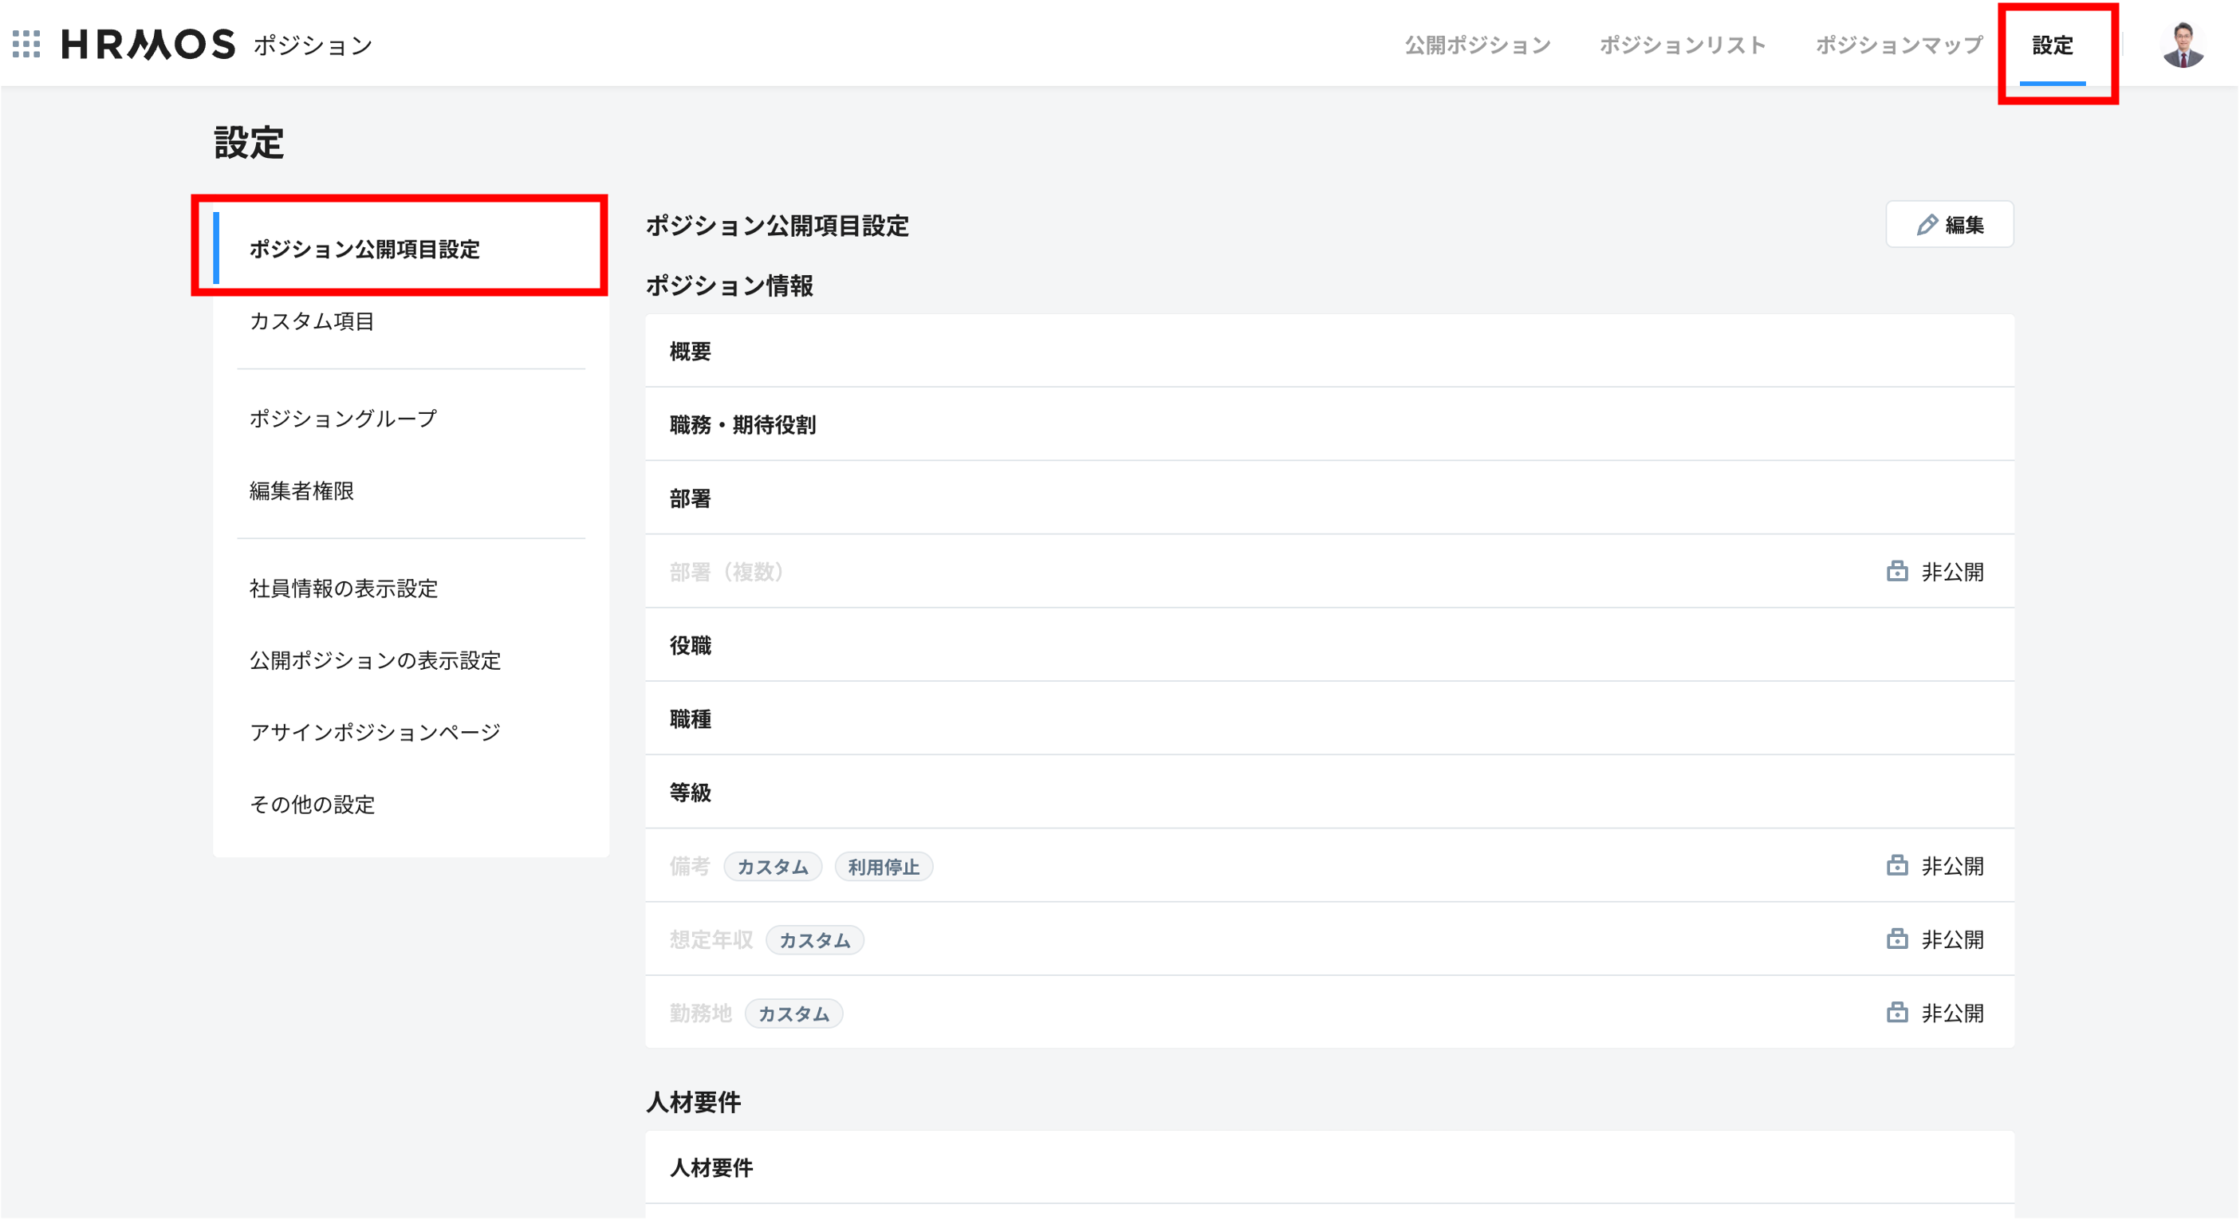Click the 概要 row
Image resolution: width=2240 pixels, height=1220 pixels.
click(1329, 352)
